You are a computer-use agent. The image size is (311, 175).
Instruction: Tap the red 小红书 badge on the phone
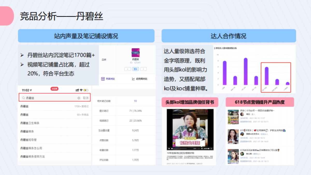click(54, 89)
